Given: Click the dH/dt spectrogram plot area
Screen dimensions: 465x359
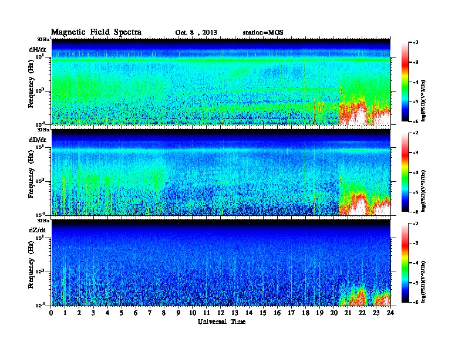Looking at the screenshot, I should click(221, 82).
